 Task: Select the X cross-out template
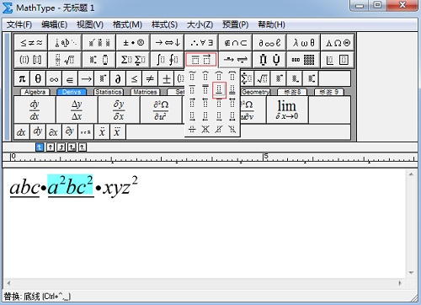tap(205, 129)
